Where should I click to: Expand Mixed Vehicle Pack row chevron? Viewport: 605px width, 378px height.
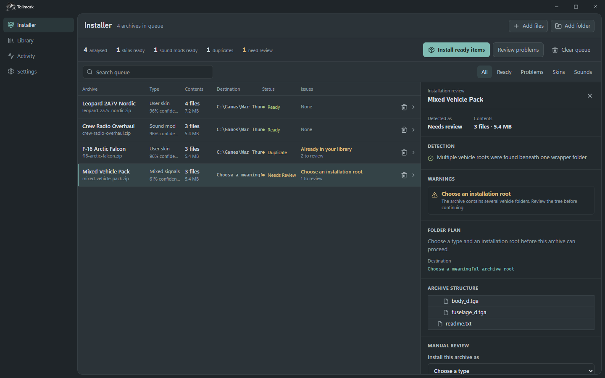tap(413, 175)
